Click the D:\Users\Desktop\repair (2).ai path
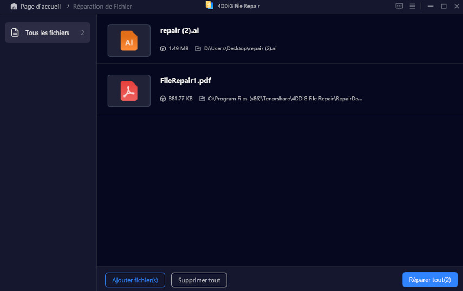The height and width of the screenshot is (291, 463). (x=240, y=48)
